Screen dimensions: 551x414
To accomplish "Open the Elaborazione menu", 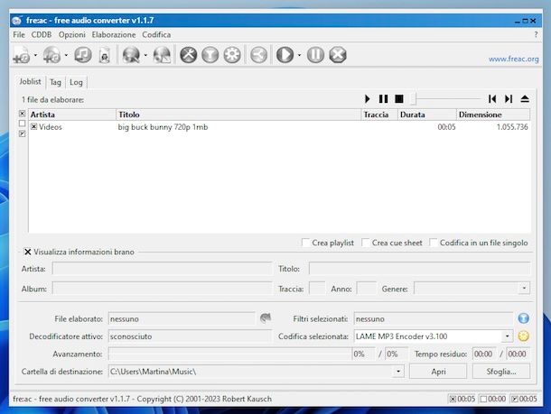I will click(x=114, y=35).
